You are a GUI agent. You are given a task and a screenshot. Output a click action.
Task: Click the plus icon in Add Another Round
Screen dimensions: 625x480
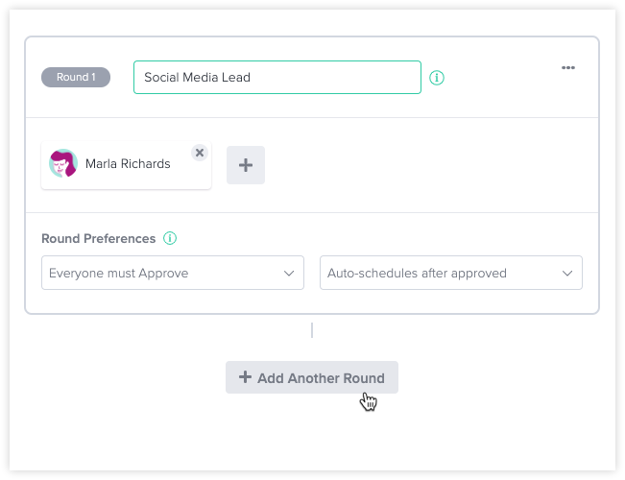tap(245, 377)
